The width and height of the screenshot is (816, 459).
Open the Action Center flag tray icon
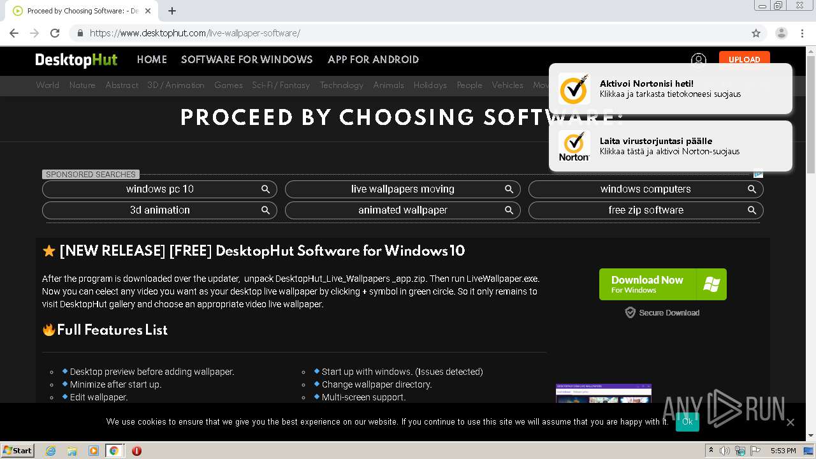tap(755, 451)
